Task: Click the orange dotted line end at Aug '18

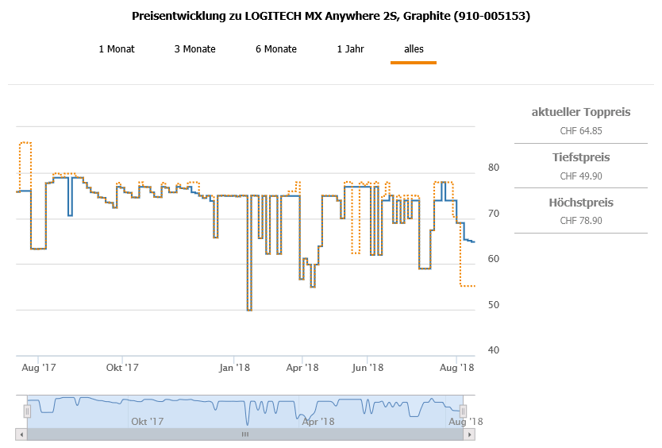Action: (x=473, y=286)
